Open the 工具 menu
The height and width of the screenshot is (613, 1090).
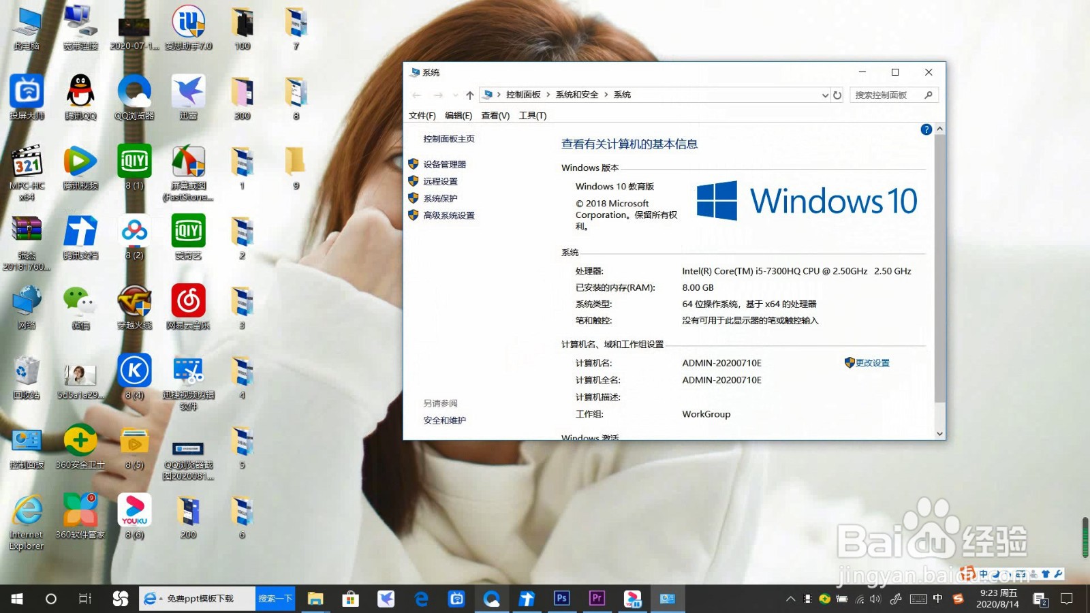point(533,115)
